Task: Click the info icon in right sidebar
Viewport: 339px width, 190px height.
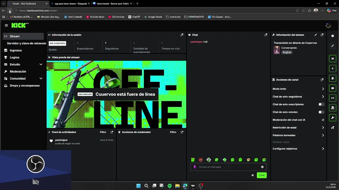Action: click(333, 36)
